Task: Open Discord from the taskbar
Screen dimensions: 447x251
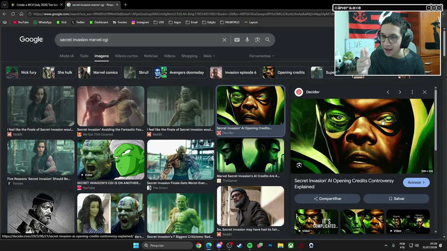Action: [219, 245]
